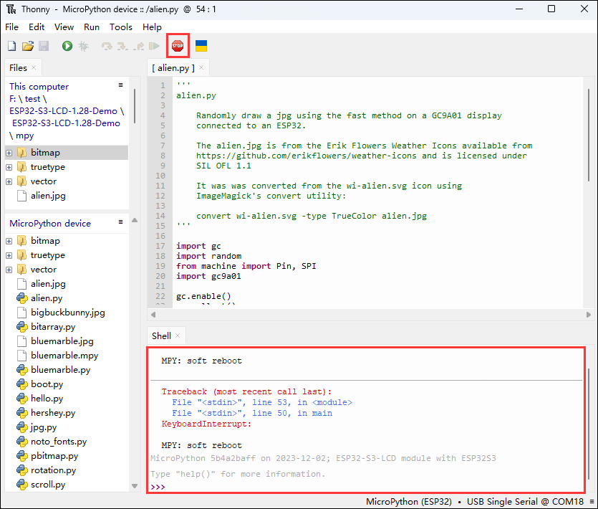Click the MicroPython (ESP32) interpreter selector
Viewport: 598px width, 509px height.
pyautogui.click(x=409, y=502)
